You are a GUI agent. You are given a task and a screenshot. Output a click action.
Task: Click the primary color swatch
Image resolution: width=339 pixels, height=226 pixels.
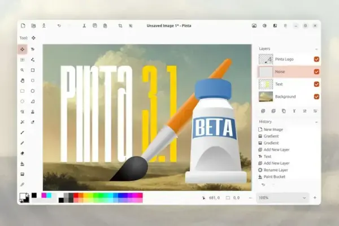coord(22,196)
